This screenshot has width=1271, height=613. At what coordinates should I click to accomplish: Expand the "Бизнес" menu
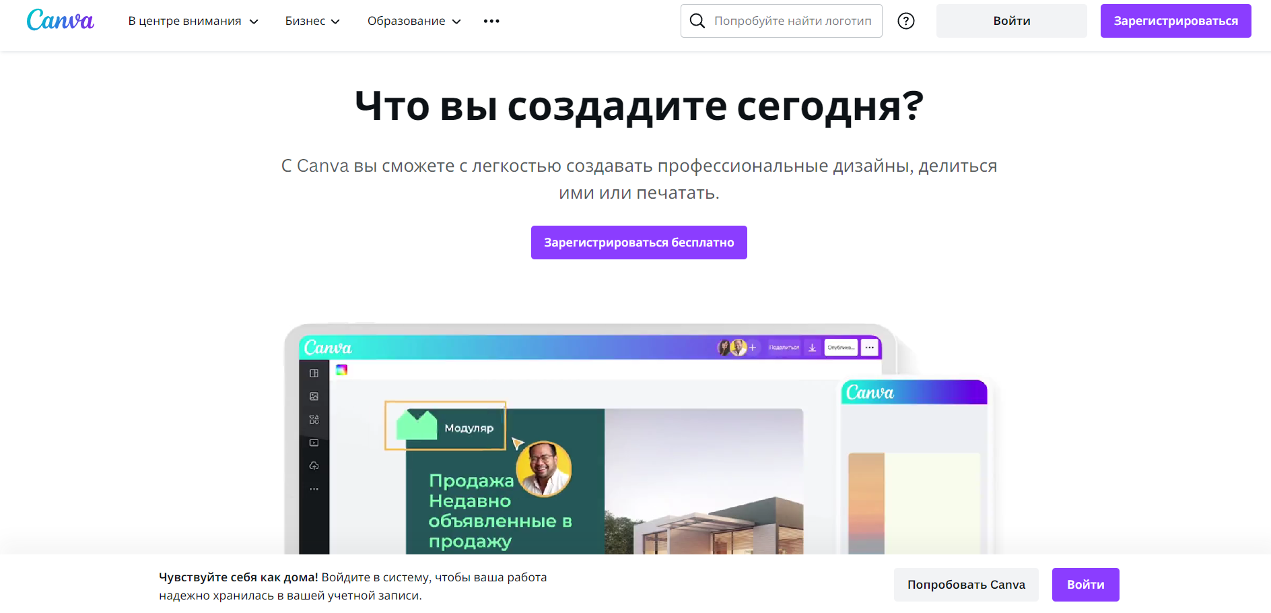pos(312,21)
